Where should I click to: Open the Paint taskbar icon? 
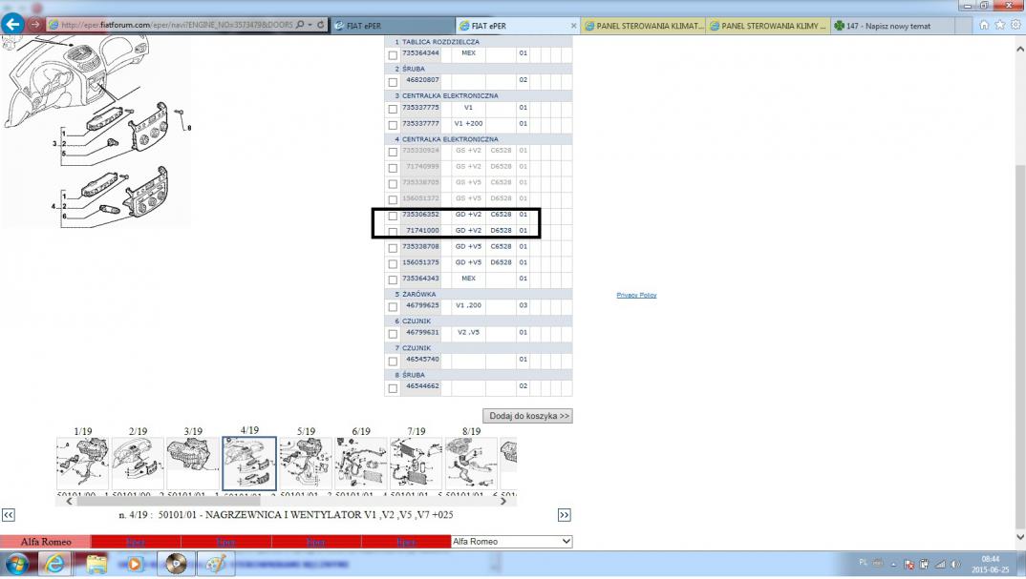216,564
